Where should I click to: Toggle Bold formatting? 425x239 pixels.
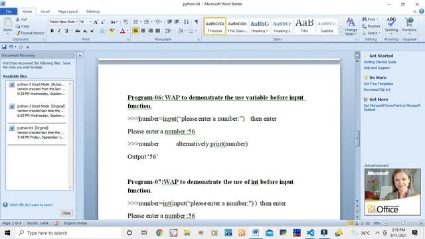tap(52, 31)
